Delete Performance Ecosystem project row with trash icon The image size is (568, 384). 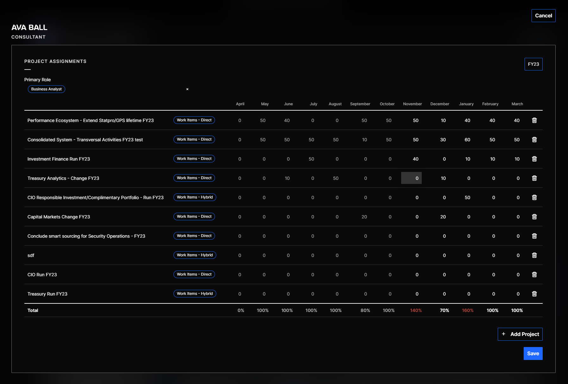534,120
